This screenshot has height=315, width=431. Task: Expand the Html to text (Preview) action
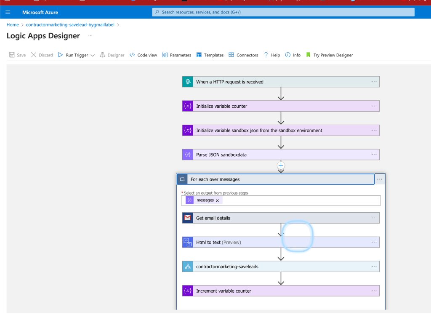(x=281, y=242)
